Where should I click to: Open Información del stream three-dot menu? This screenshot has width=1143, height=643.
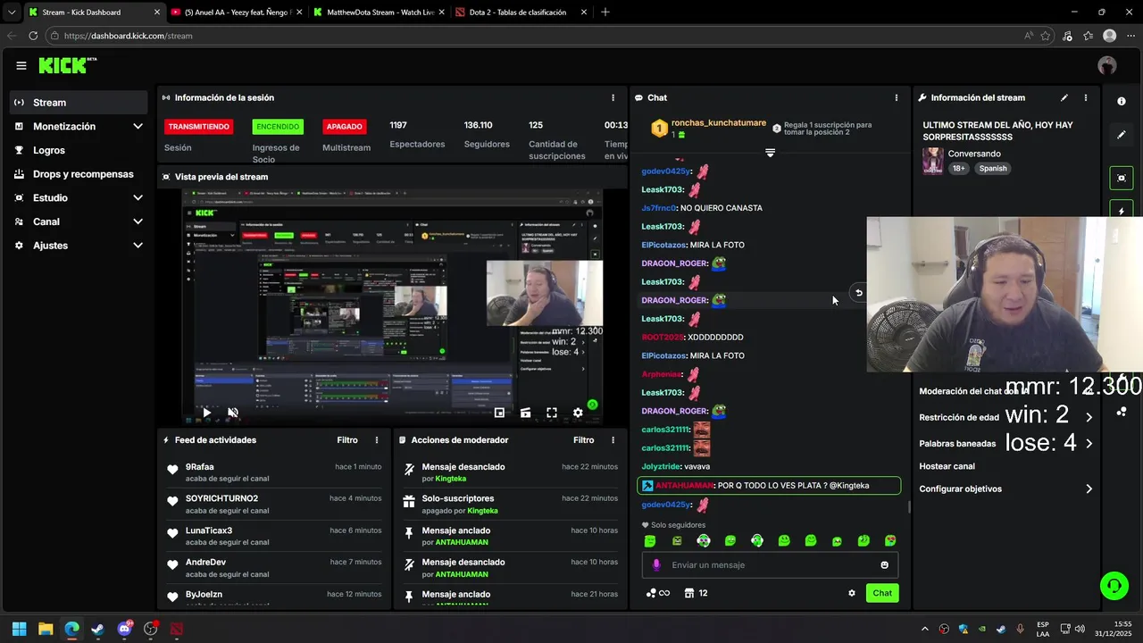coord(1086,97)
